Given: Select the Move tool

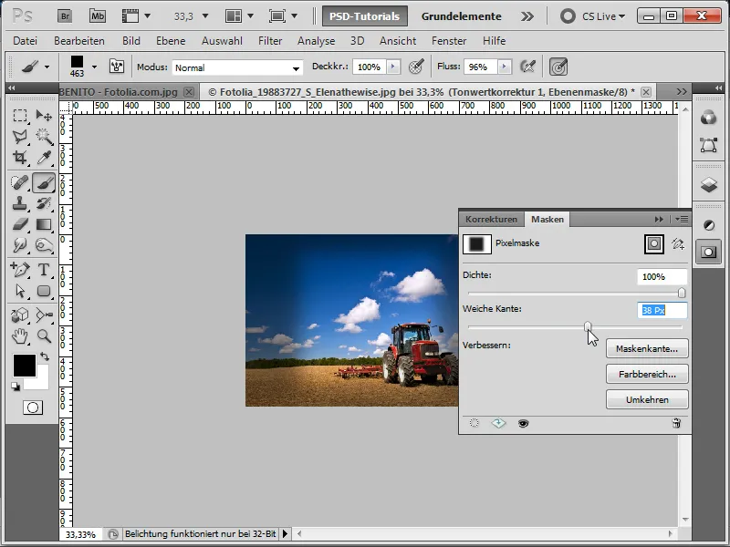Looking at the screenshot, I should (x=44, y=116).
